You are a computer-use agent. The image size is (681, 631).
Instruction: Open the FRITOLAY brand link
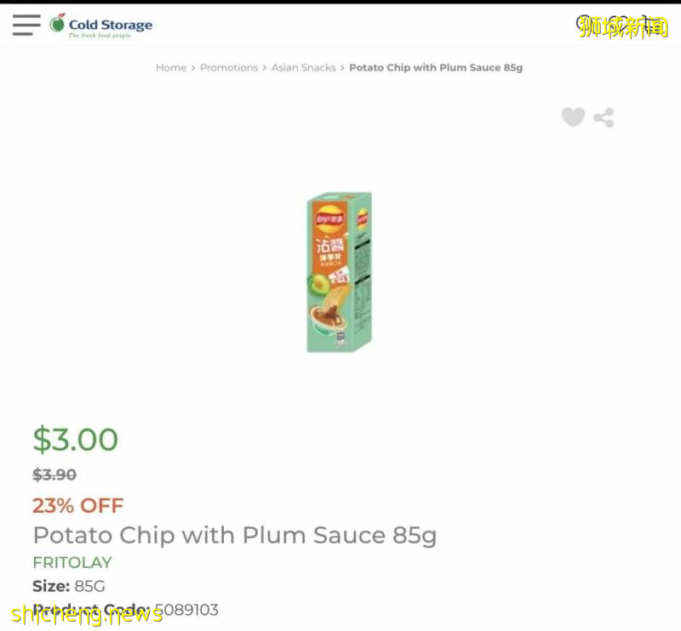(72, 562)
